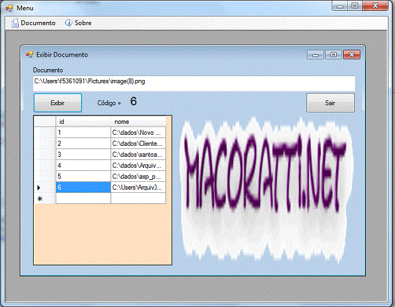
Task: Focus the Documento path text field
Action: coord(194,83)
